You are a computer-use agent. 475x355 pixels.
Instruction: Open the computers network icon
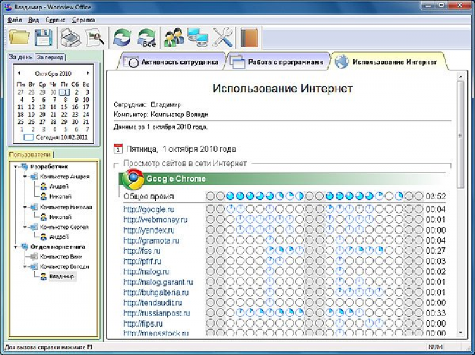coord(198,37)
